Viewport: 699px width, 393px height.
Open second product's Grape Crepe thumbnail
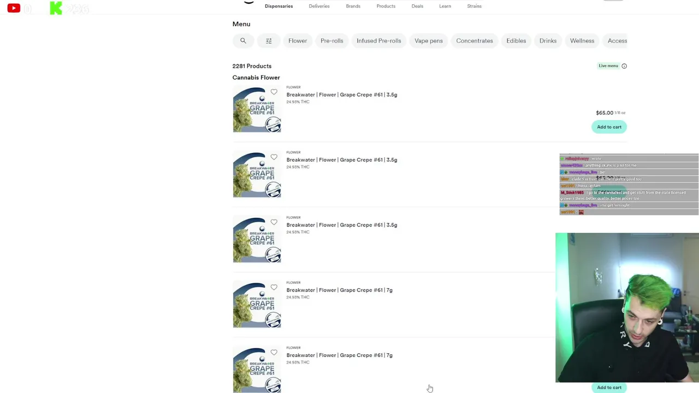coord(257,174)
